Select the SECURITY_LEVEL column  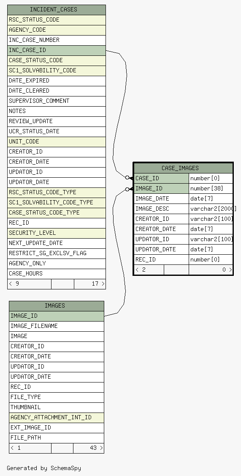[56, 233]
